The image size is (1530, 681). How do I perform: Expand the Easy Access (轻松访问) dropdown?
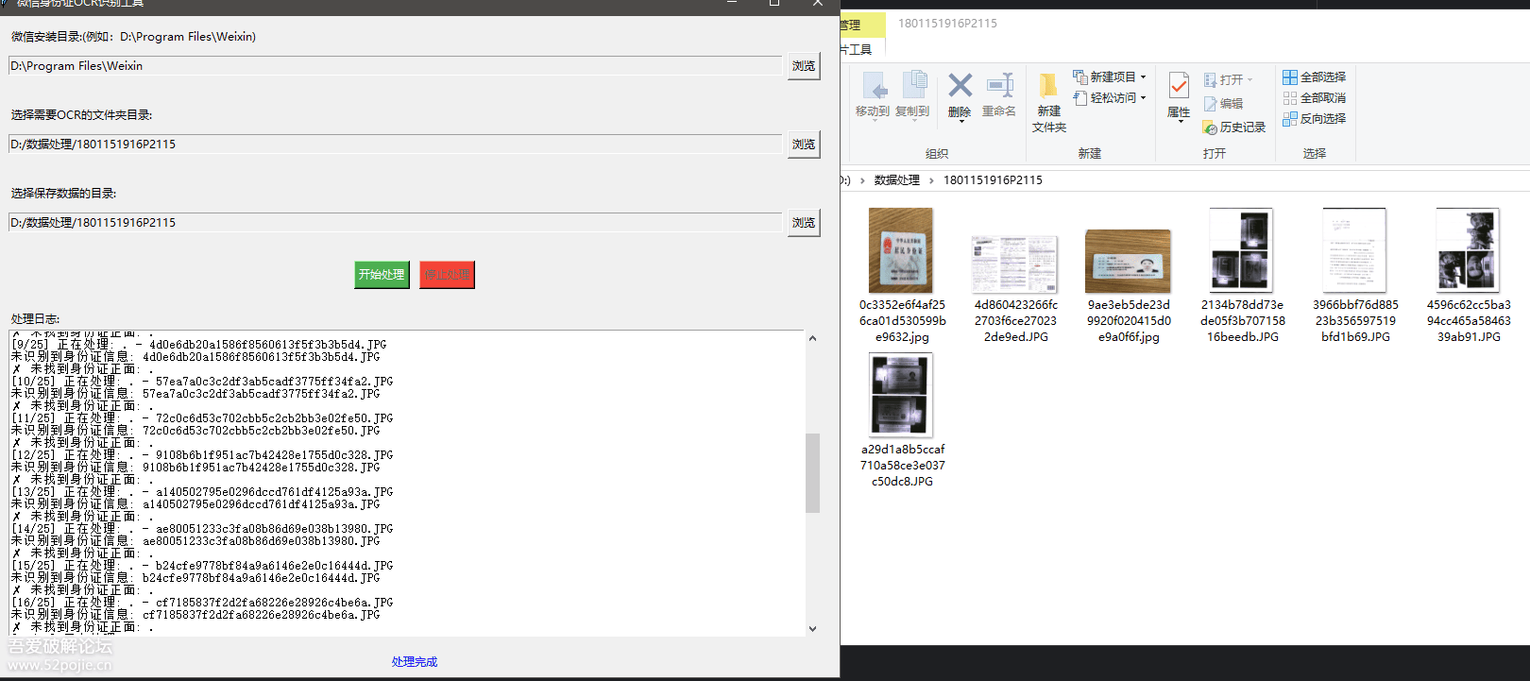1143,98
